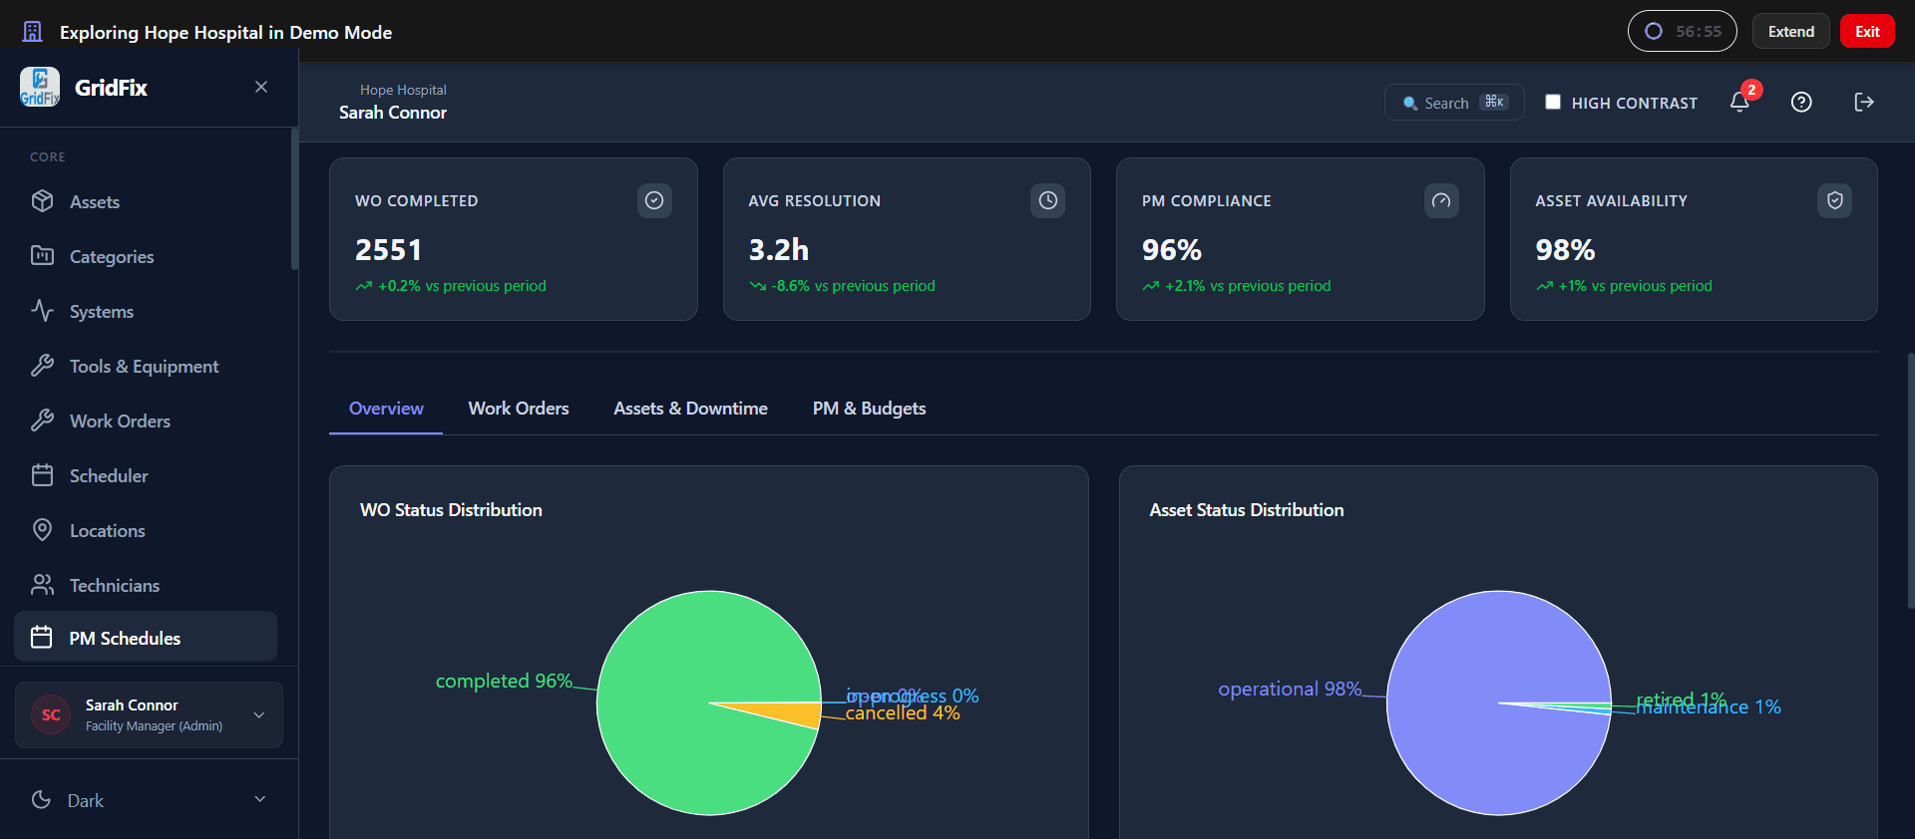Open the Dark theme dropdown

pyautogui.click(x=149, y=800)
